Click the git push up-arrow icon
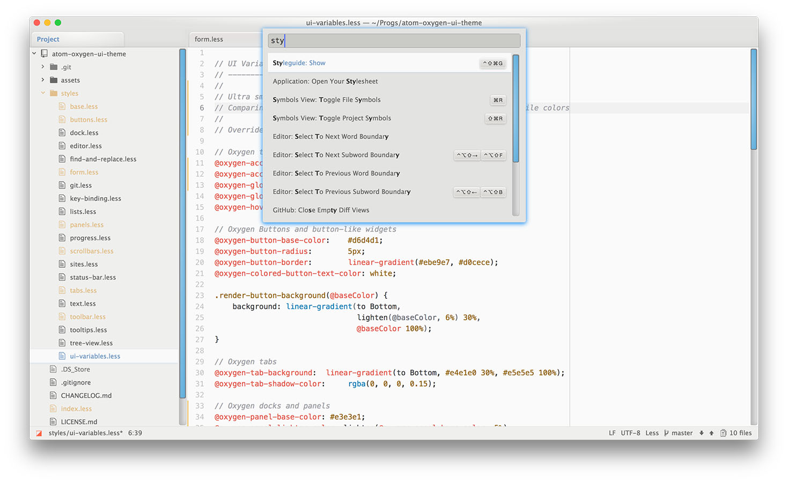The height and width of the screenshot is (482, 788). click(x=711, y=433)
